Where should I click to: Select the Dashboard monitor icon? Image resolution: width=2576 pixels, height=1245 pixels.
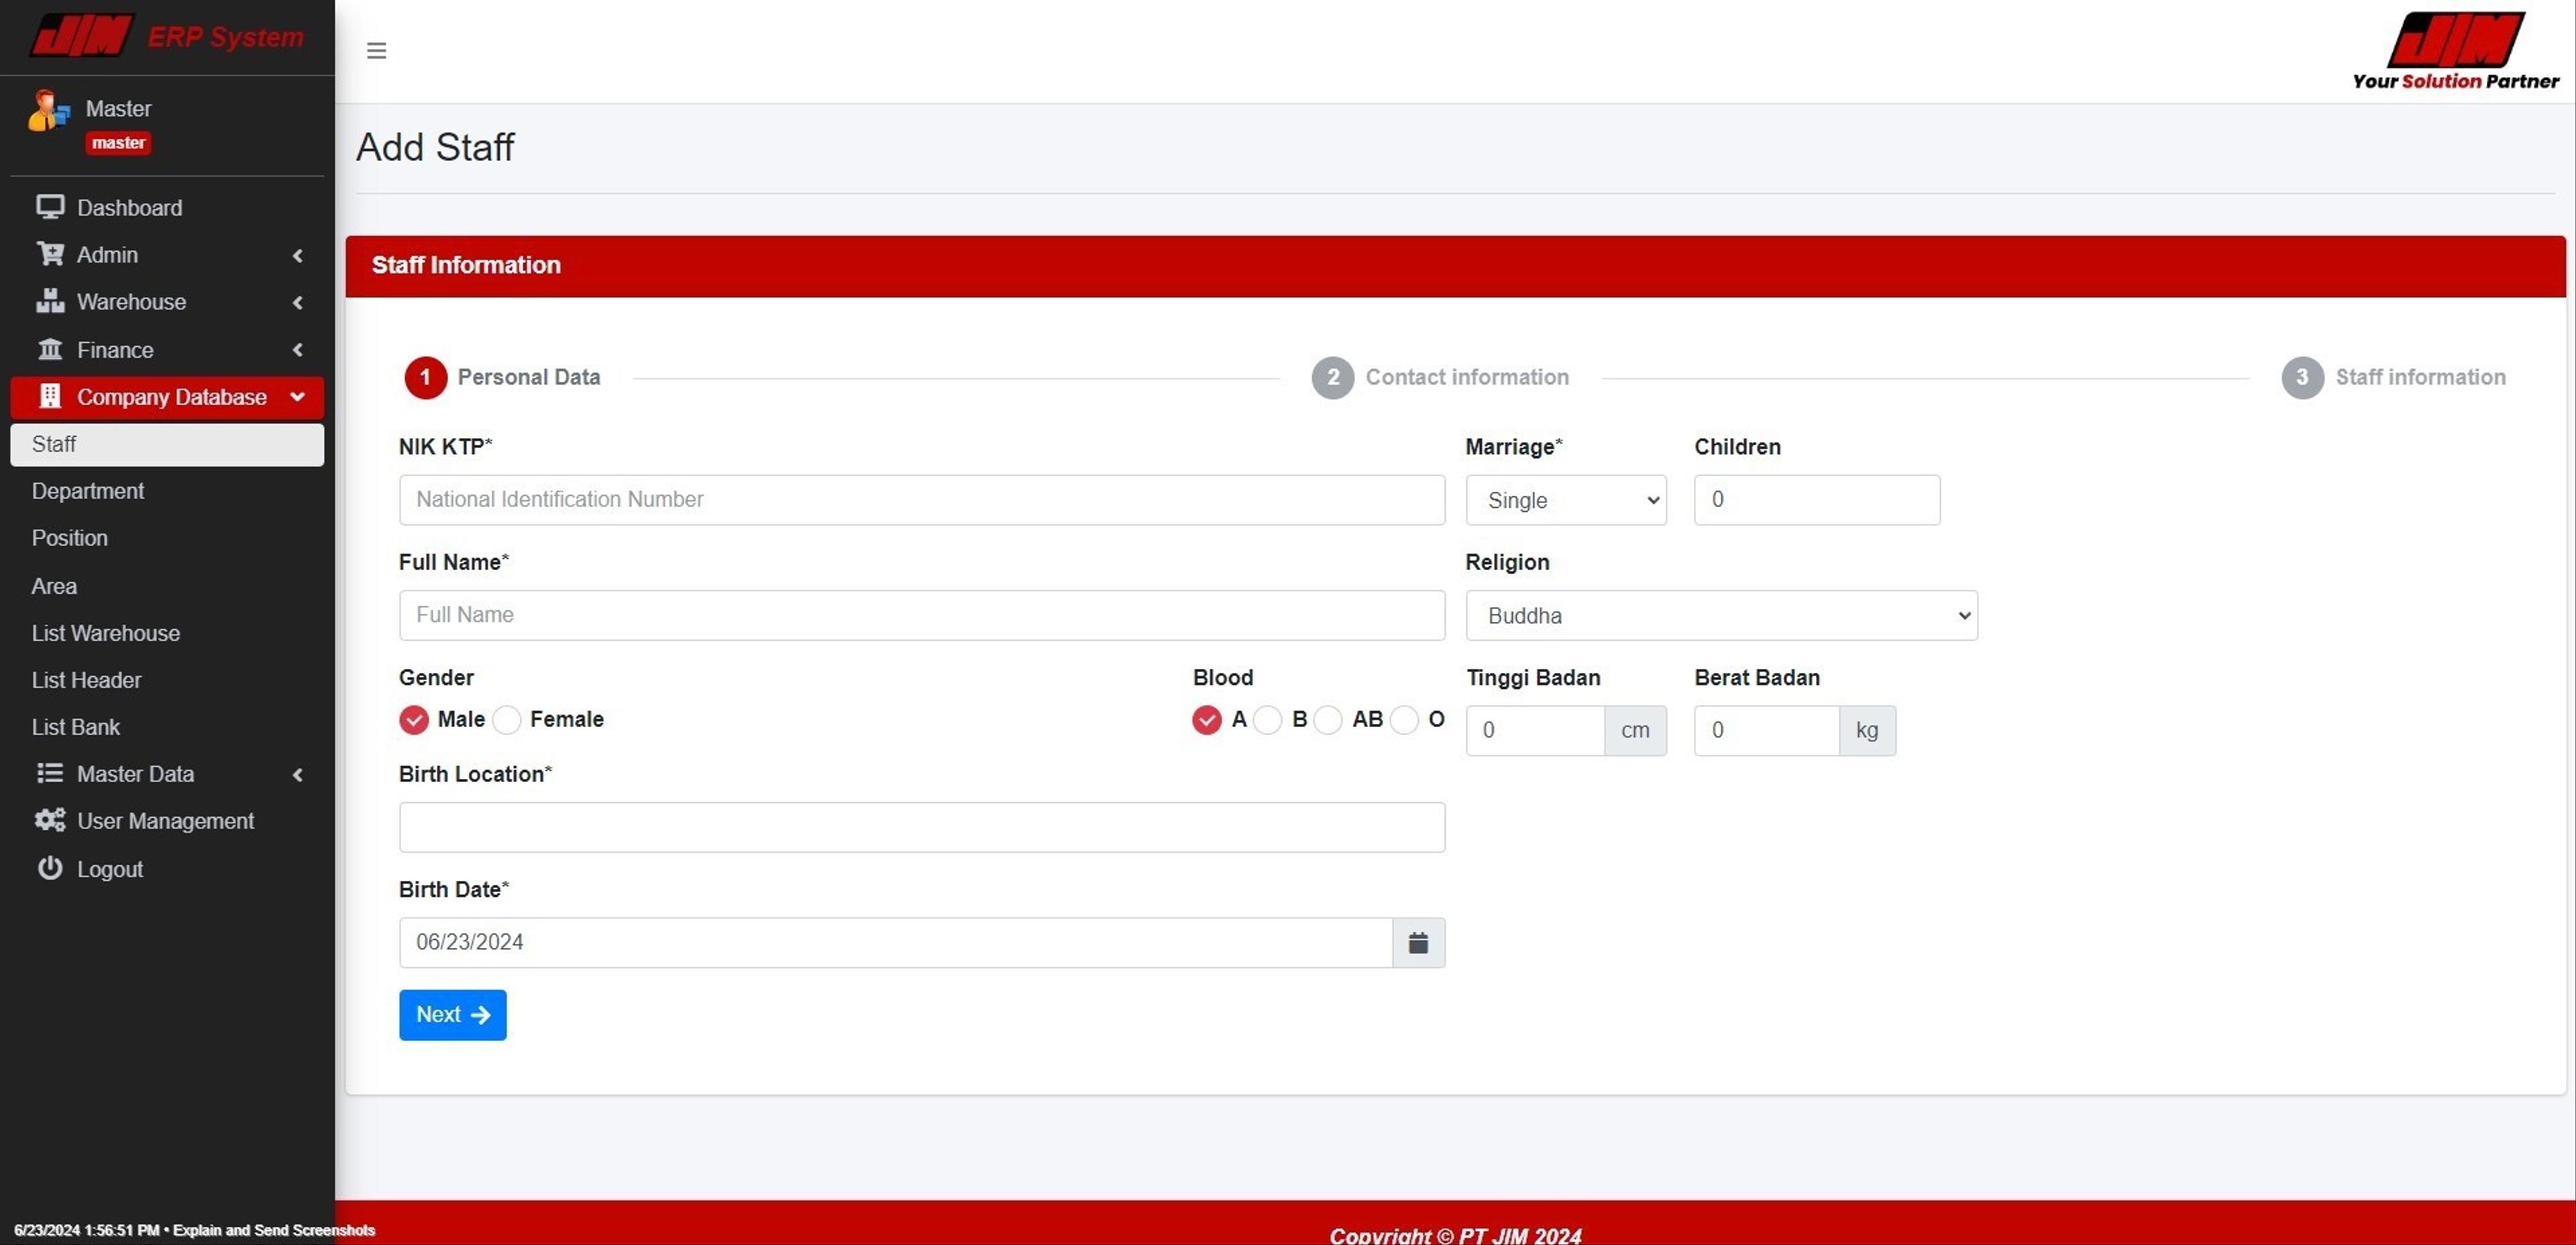pos(51,207)
